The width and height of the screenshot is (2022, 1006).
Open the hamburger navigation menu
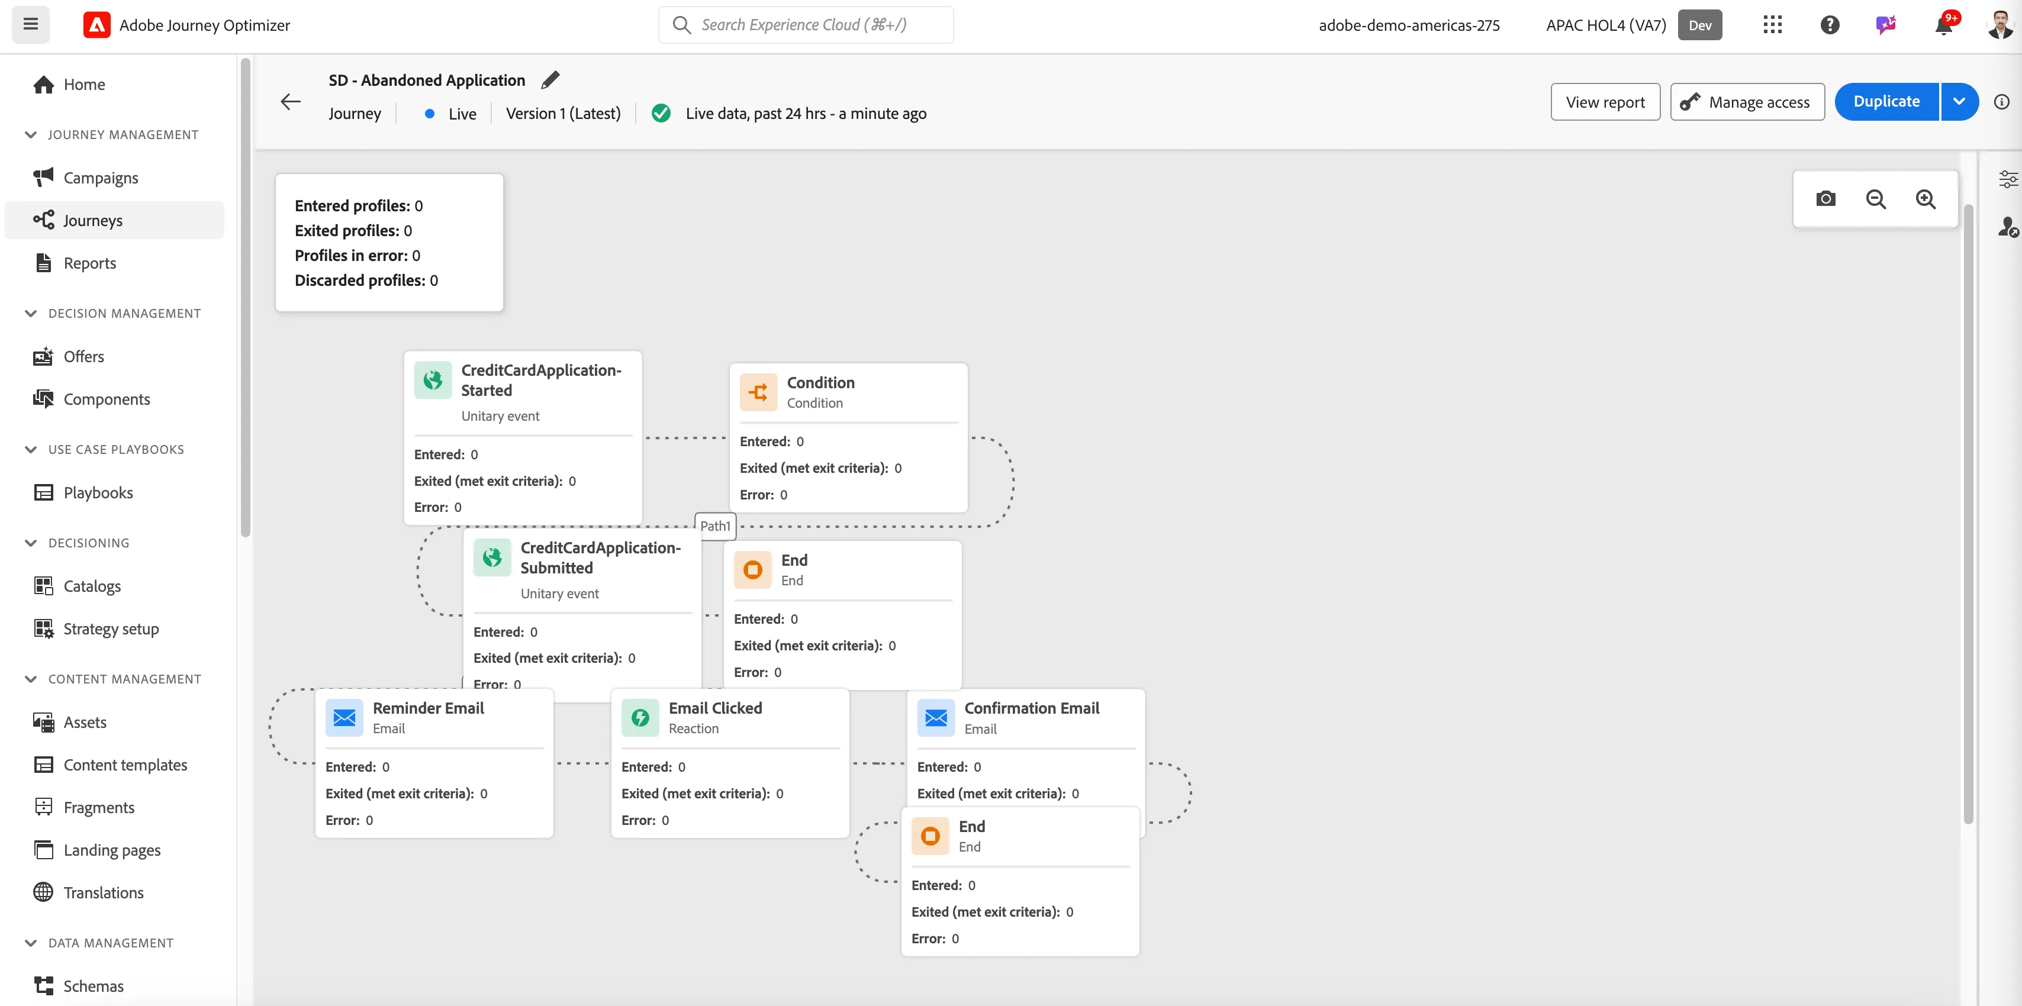(31, 24)
